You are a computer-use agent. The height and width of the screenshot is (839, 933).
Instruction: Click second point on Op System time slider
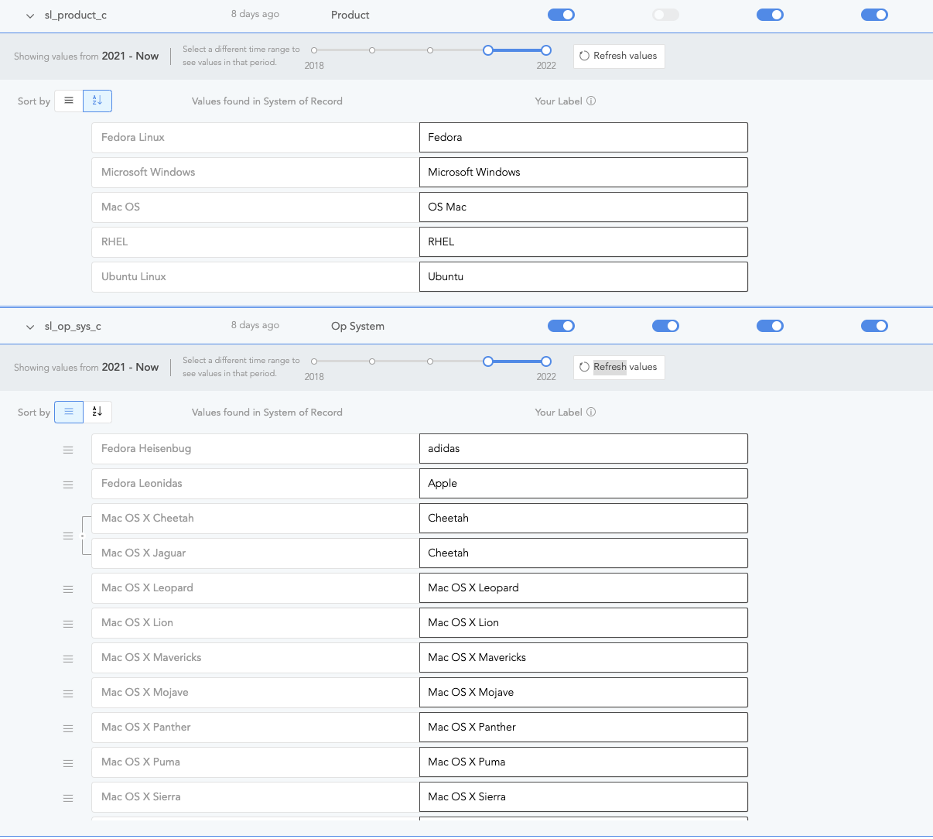click(372, 361)
